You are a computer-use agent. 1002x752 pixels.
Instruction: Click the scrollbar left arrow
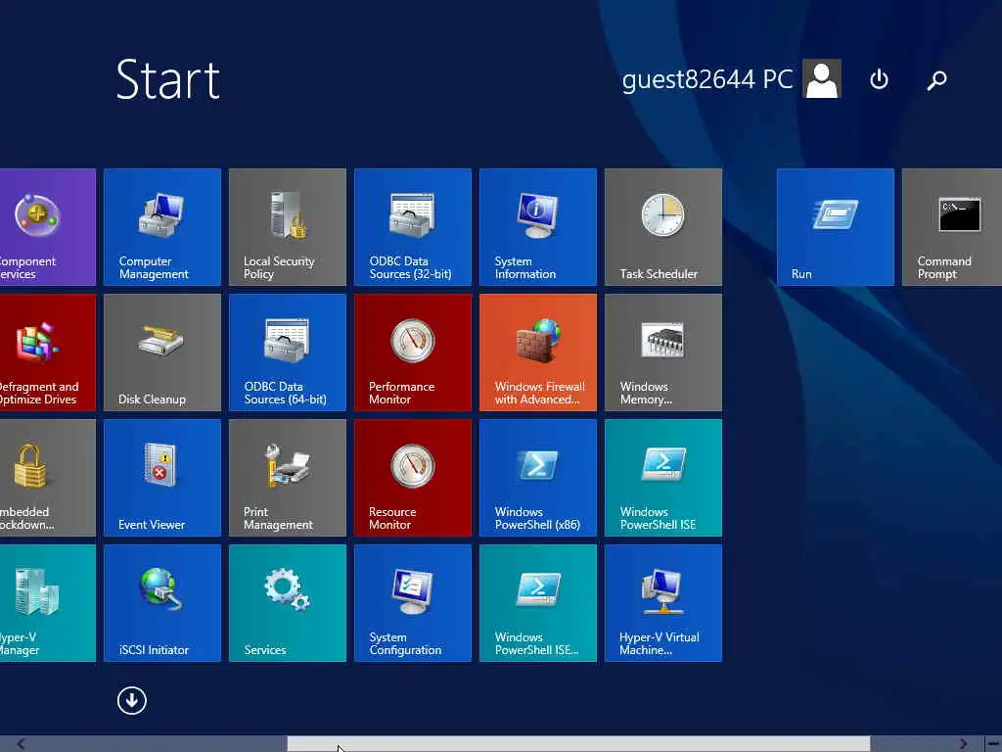21,744
